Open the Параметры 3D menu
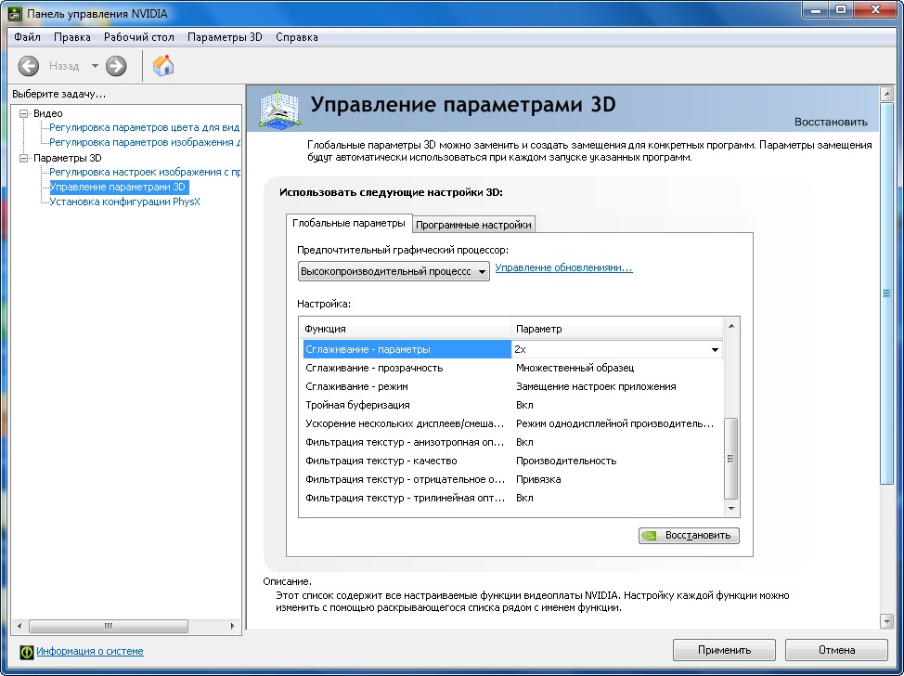Image resolution: width=904 pixels, height=676 pixels. pos(225,37)
